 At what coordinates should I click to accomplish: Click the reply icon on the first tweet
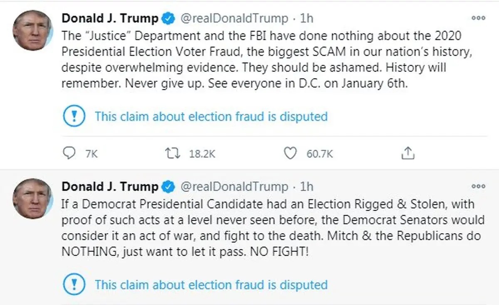click(x=68, y=154)
